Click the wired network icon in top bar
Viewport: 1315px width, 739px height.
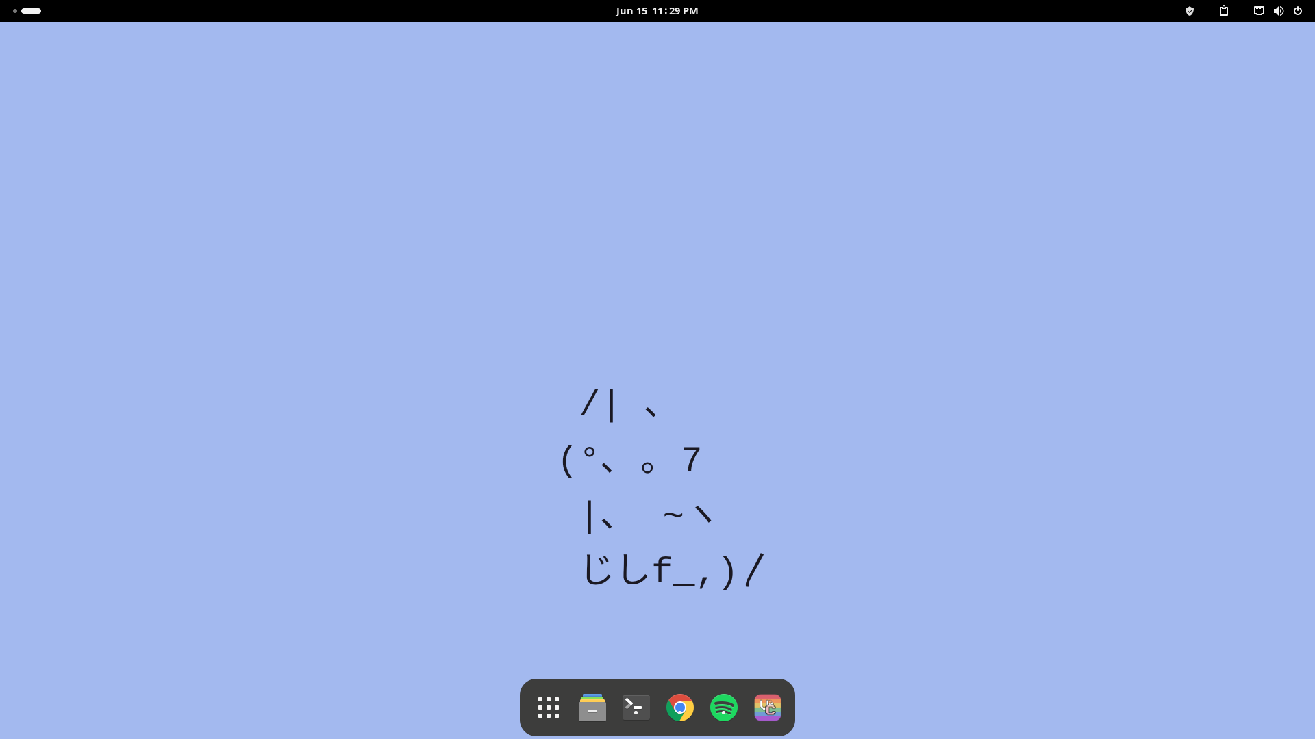(1259, 11)
